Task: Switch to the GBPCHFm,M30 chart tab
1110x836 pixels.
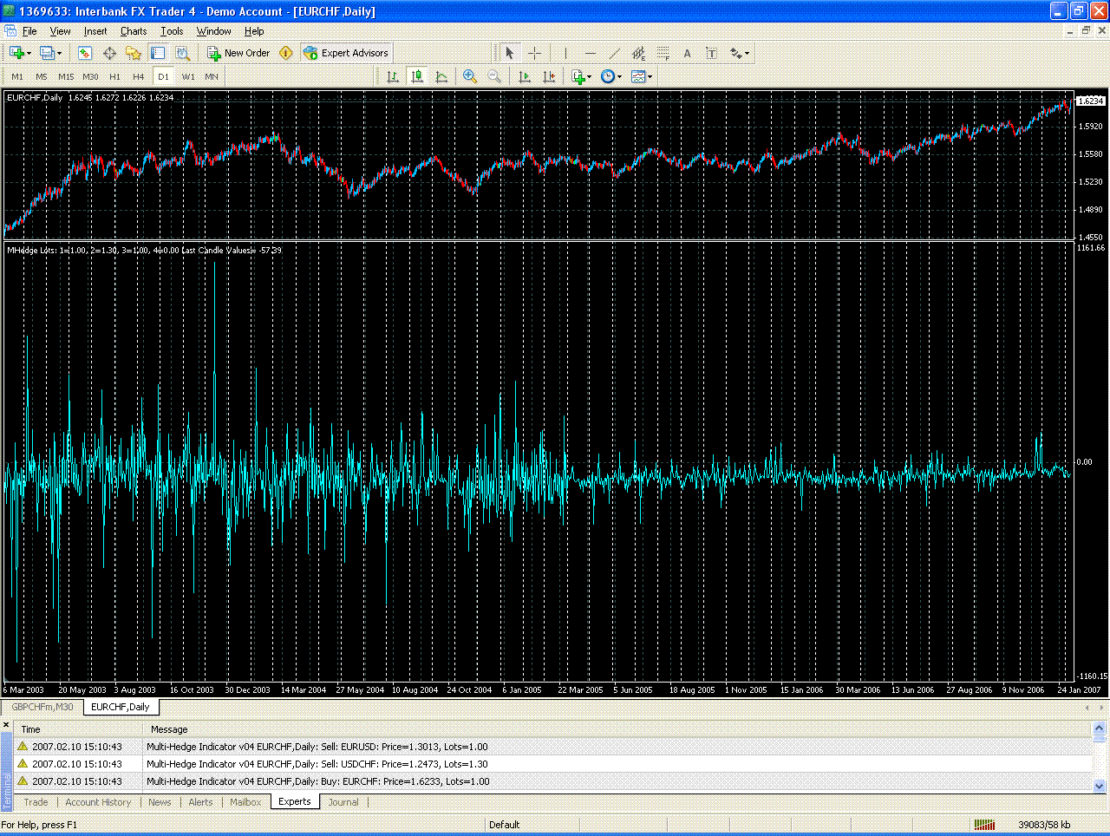Action: [x=41, y=707]
